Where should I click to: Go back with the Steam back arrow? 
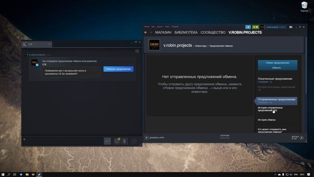click(x=146, y=32)
